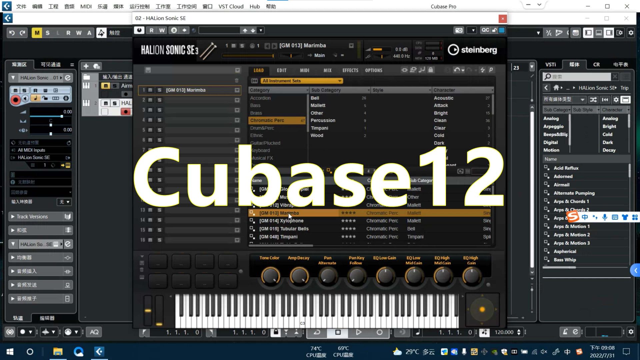This screenshot has height=360, width=640.
Task: Click the MIDI tab in HALion
Action: point(305,70)
